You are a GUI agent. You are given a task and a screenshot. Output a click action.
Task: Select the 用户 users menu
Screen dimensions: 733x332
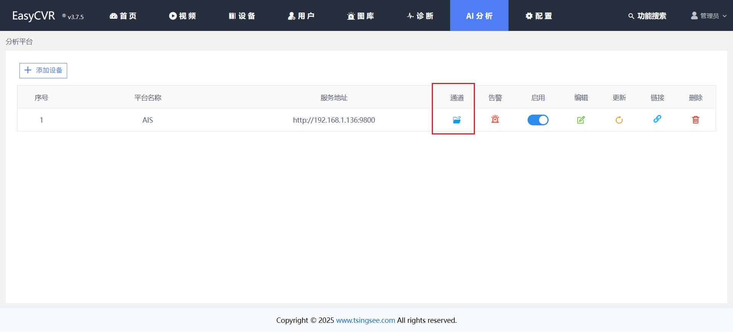[x=301, y=16]
